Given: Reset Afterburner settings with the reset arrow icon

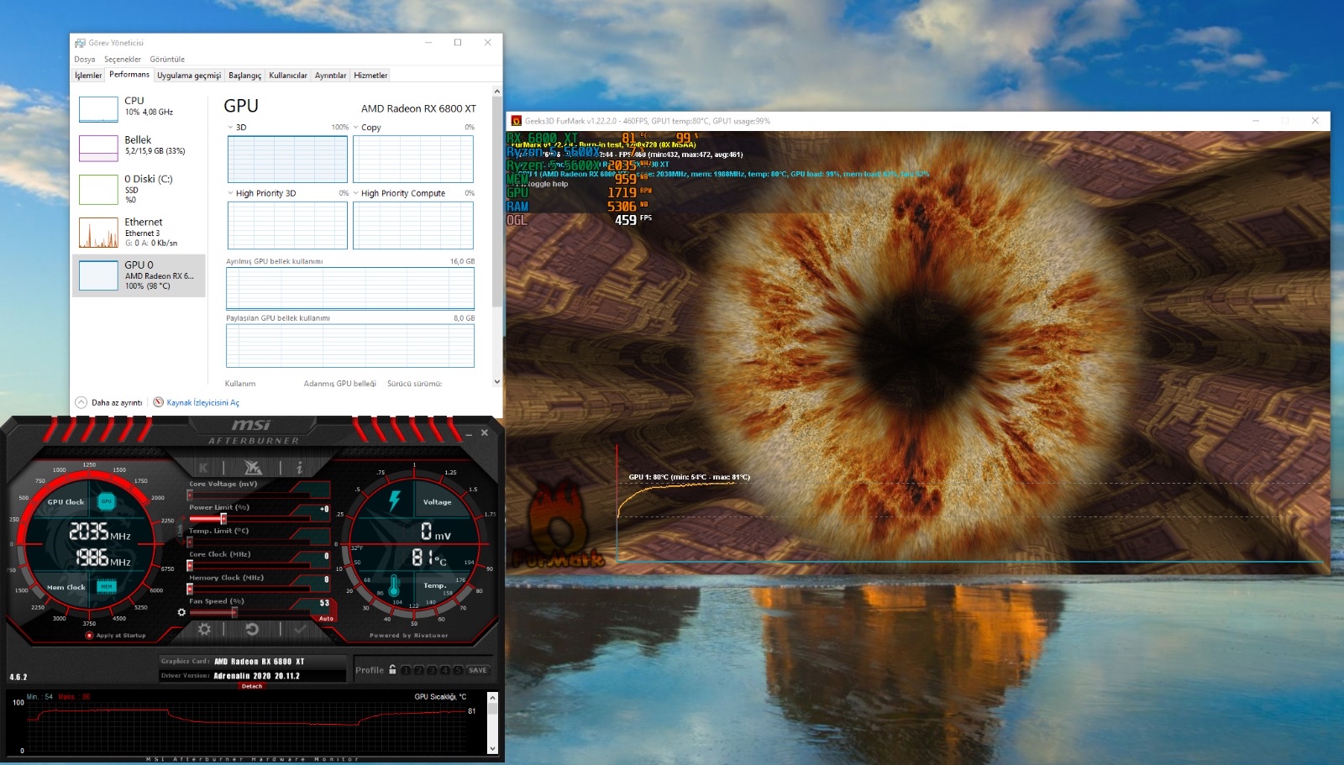Looking at the screenshot, I should coord(251,629).
